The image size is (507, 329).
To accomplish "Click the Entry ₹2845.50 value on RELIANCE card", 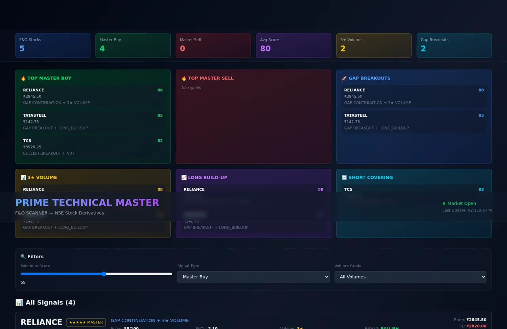I will [476, 320].
